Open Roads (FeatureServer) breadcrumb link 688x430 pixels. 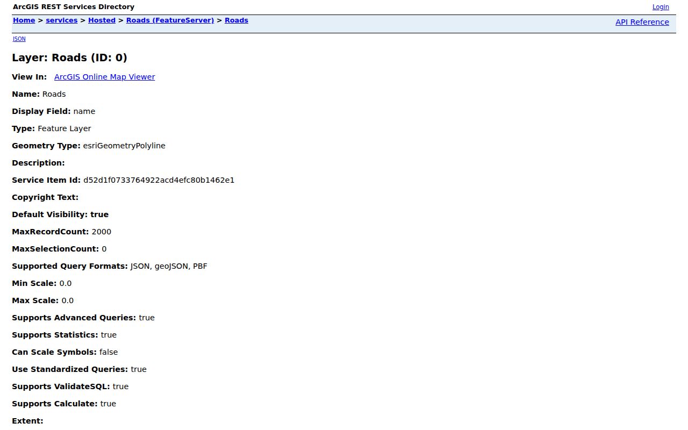pyautogui.click(x=170, y=20)
